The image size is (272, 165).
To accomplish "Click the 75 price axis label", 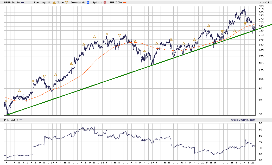I will pyautogui.click(x=260, y=100).
